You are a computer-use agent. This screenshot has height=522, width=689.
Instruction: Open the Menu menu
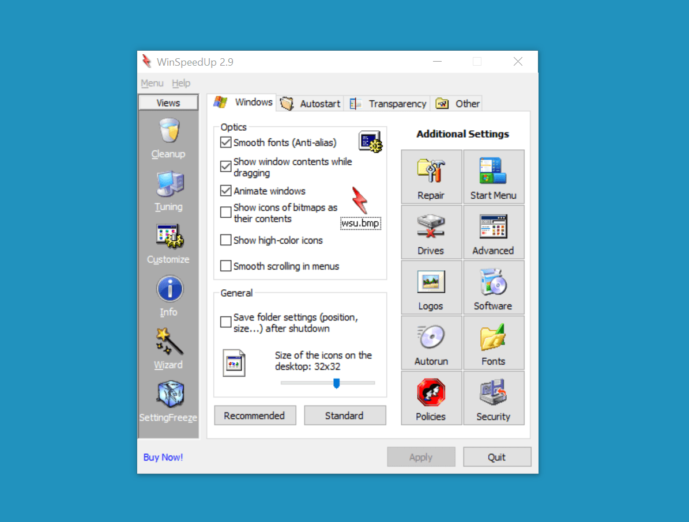pos(152,83)
